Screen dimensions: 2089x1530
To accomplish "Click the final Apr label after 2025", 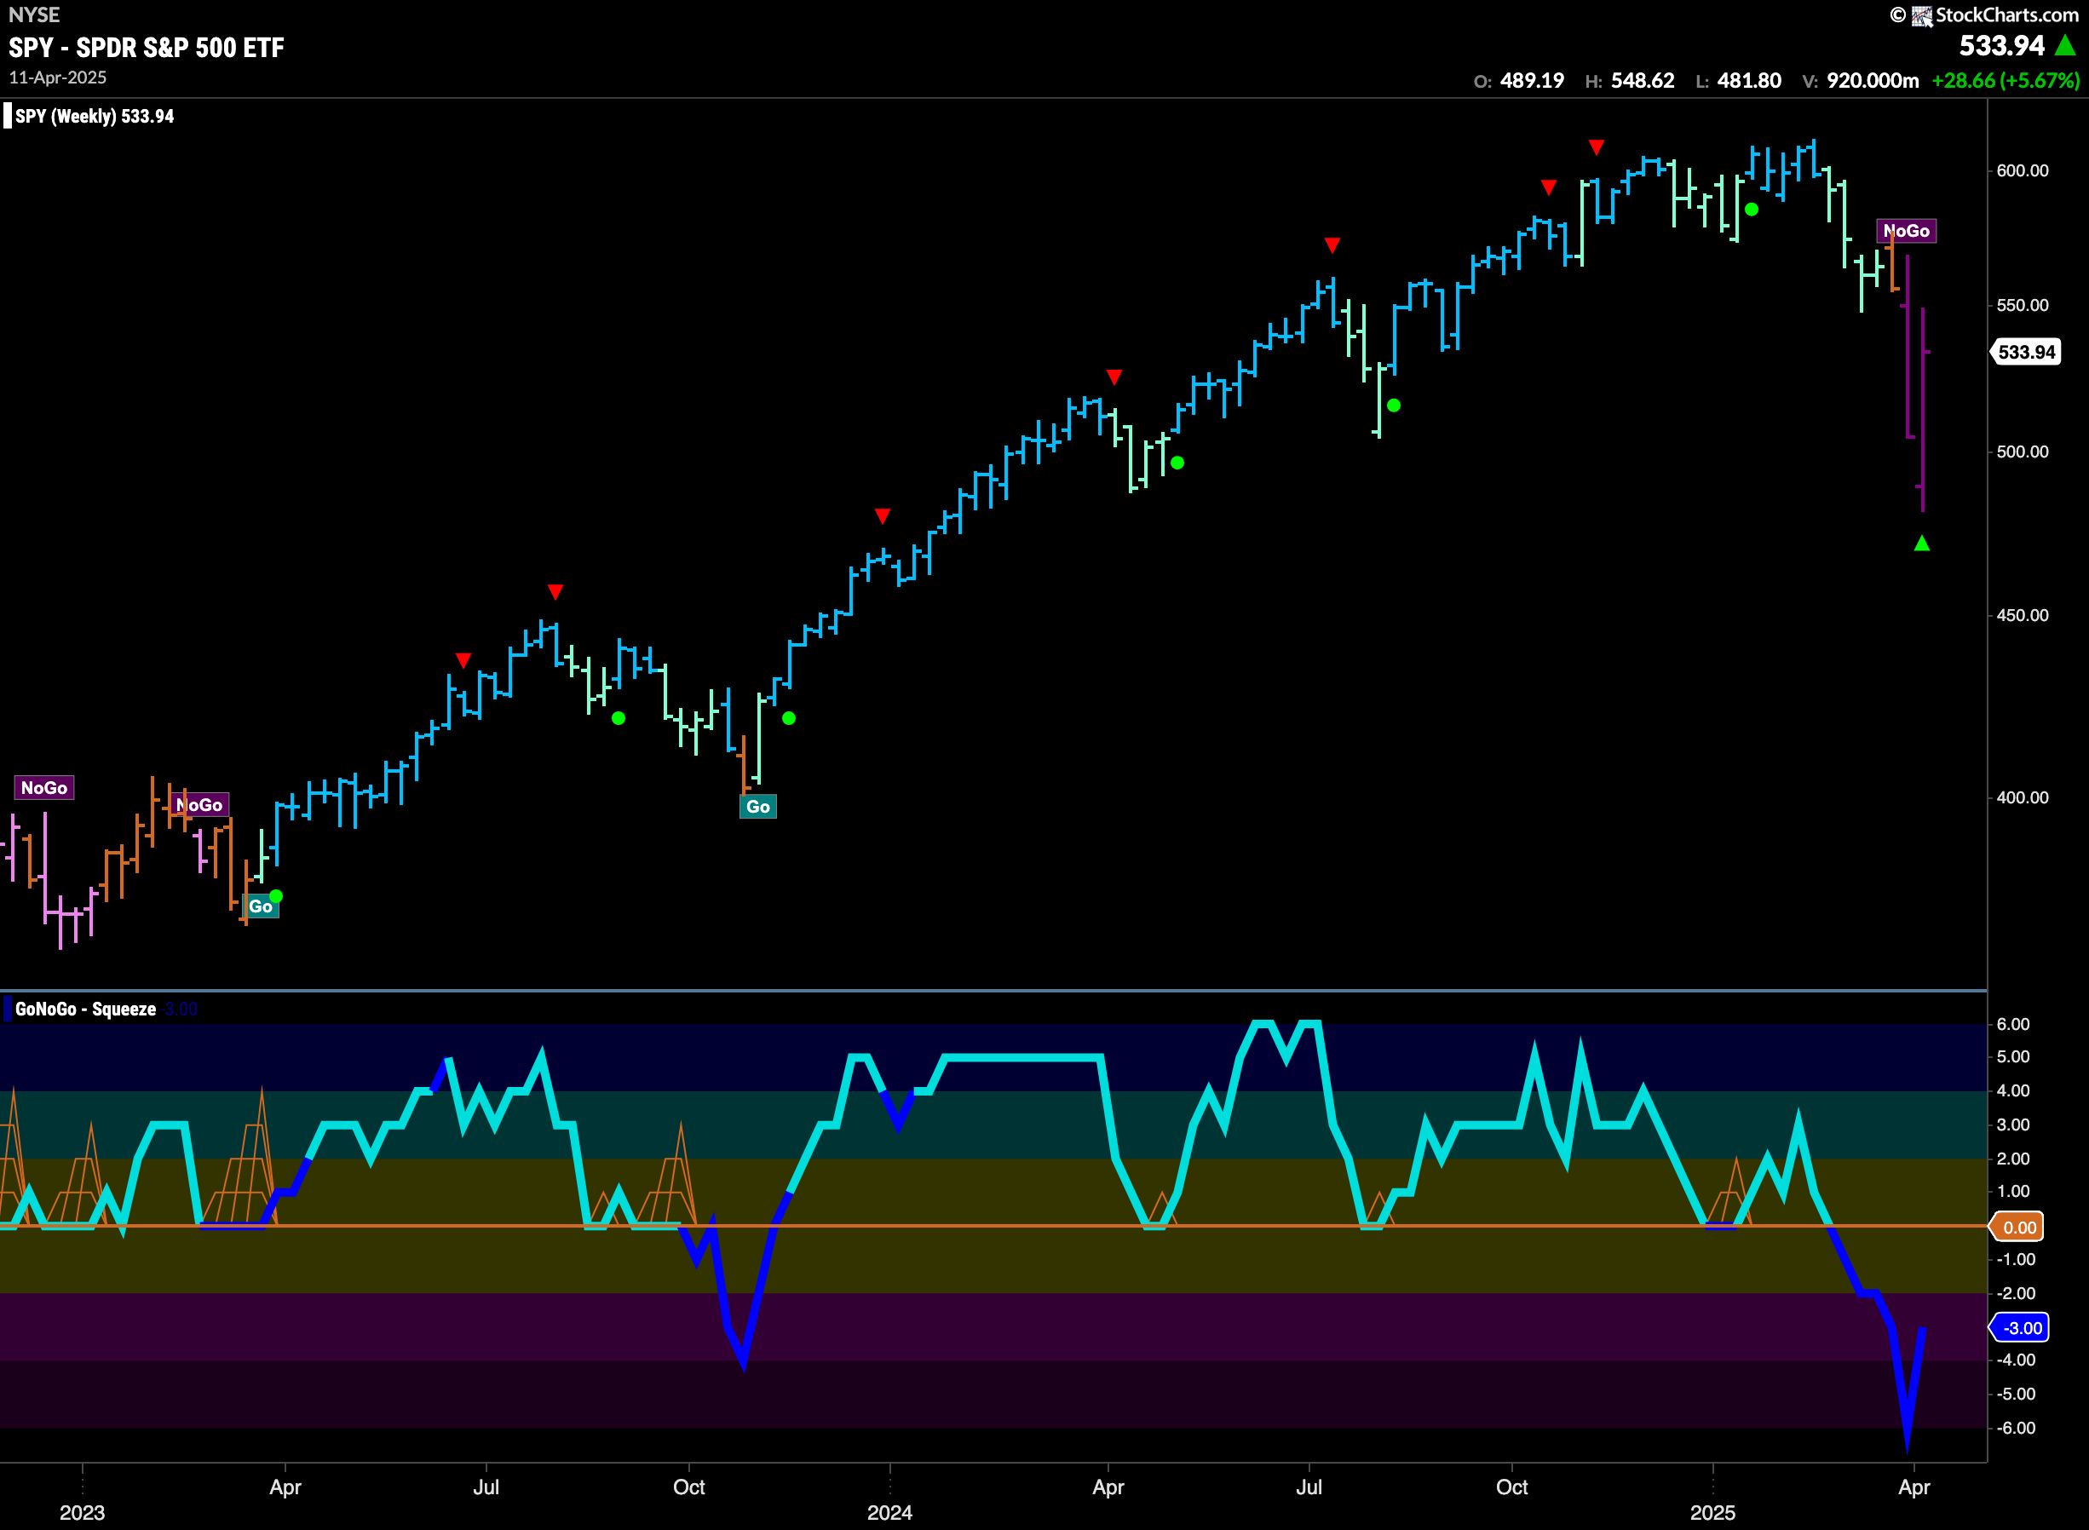I will 1914,1487.
